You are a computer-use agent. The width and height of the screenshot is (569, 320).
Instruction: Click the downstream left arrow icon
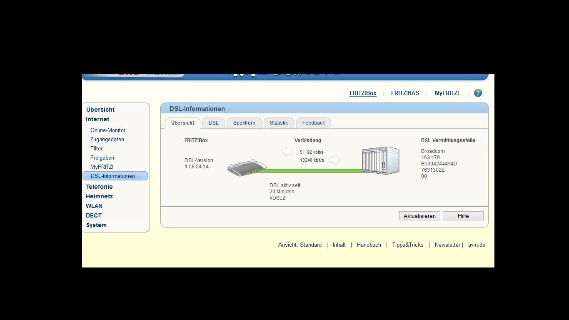tap(287, 152)
